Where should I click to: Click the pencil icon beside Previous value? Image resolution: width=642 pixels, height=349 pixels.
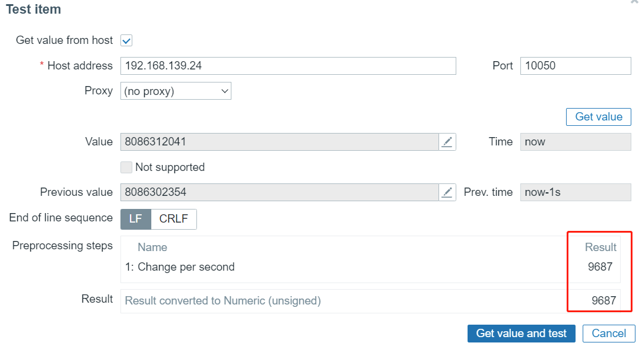pyautogui.click(x=447, y=192)
